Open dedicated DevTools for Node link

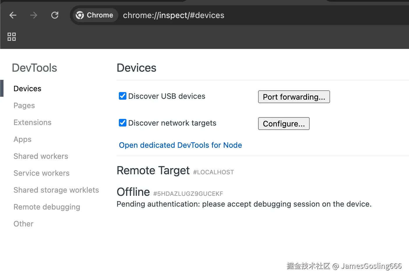[x=180, y=145]
